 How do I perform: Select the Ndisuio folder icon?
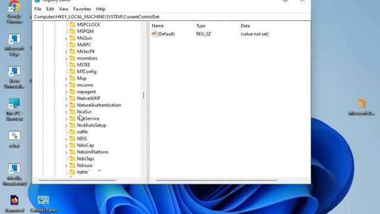click(x=72, y=165)
